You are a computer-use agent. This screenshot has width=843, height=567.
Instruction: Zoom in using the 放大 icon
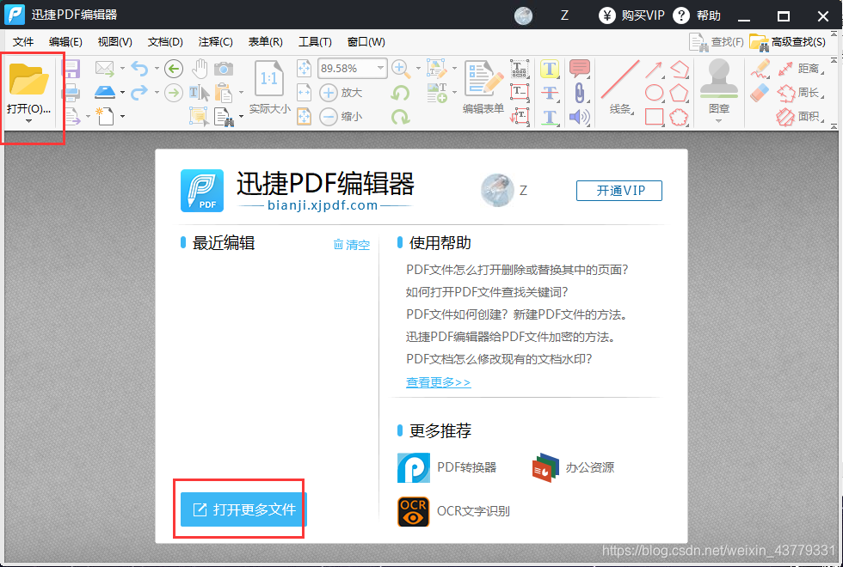pos(329,92)
